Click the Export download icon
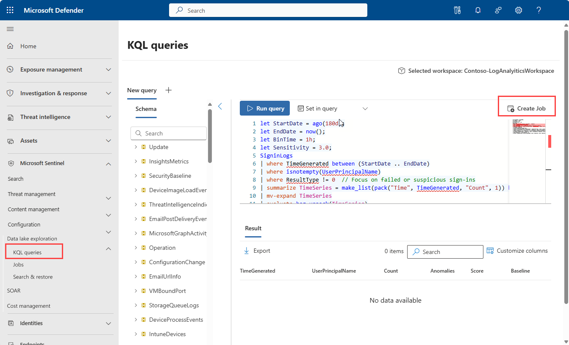The image size is (569, 345). click(x=247, y=251)
